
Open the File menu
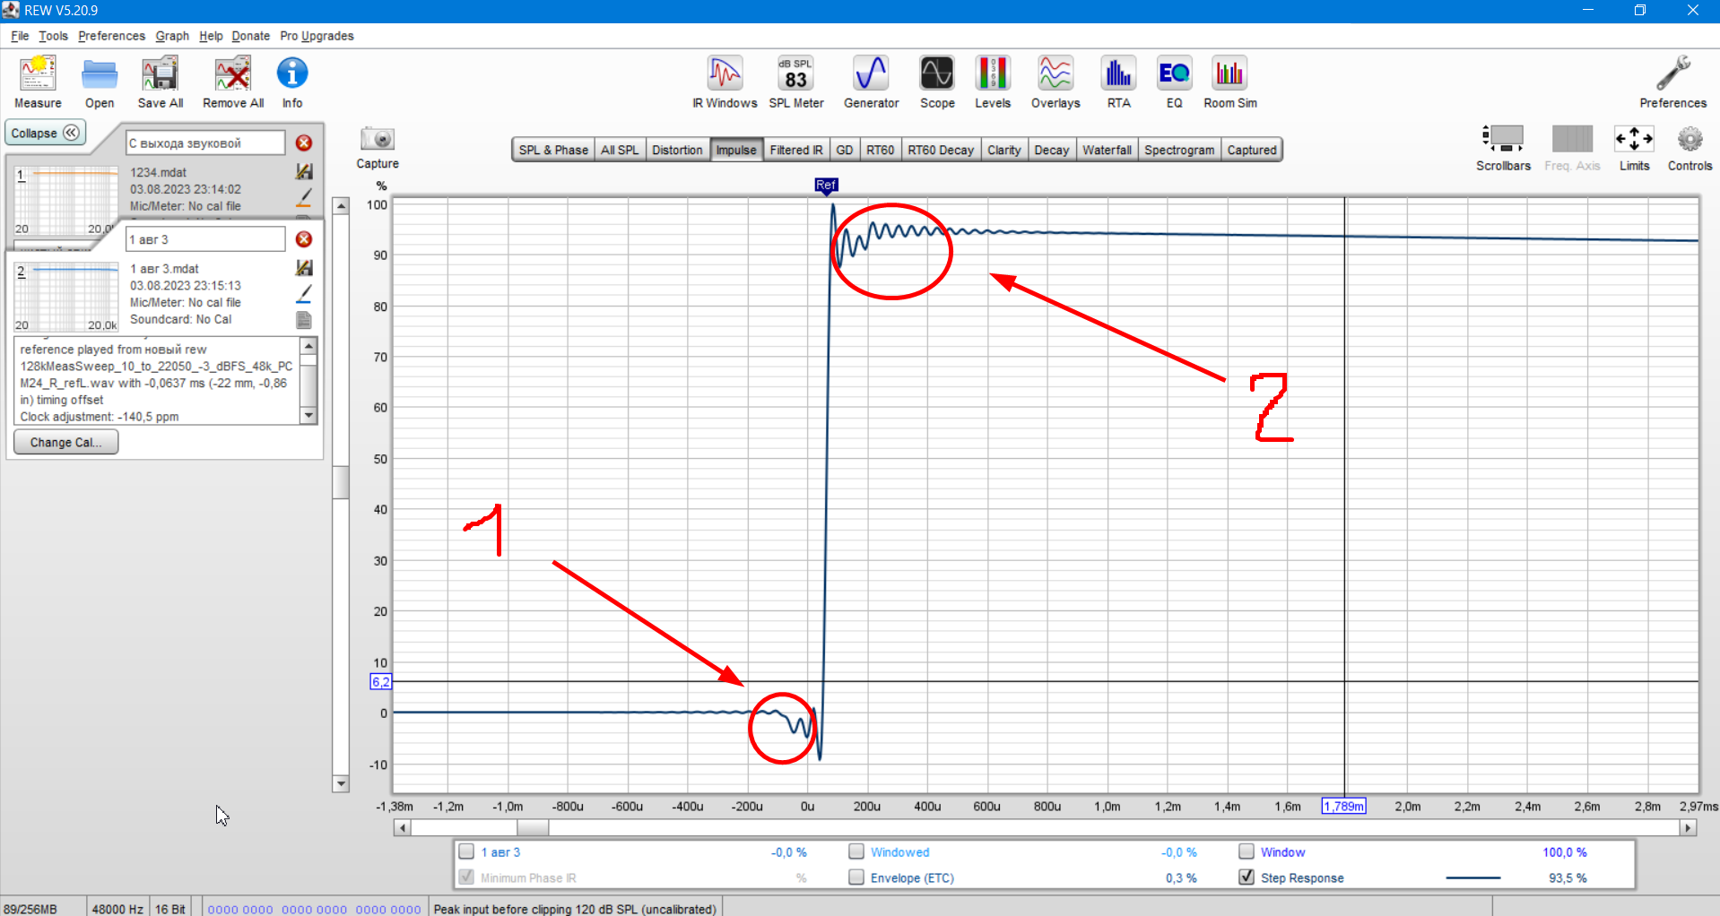20,36
